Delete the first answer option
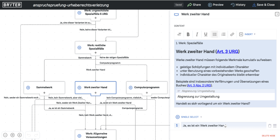The height and width of the screenshot is (140, 280). tap(270, 126)
